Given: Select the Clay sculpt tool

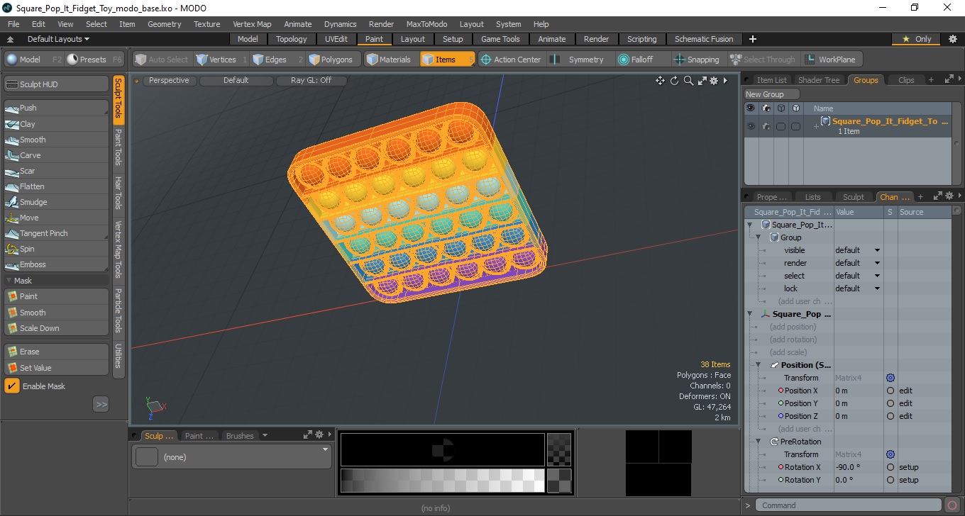Looking at the screenshot, I should pyautogui.click(x=57, y=124).
